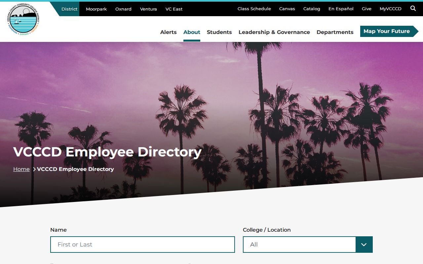
Task: Click the Name search field
Action: 142,245
